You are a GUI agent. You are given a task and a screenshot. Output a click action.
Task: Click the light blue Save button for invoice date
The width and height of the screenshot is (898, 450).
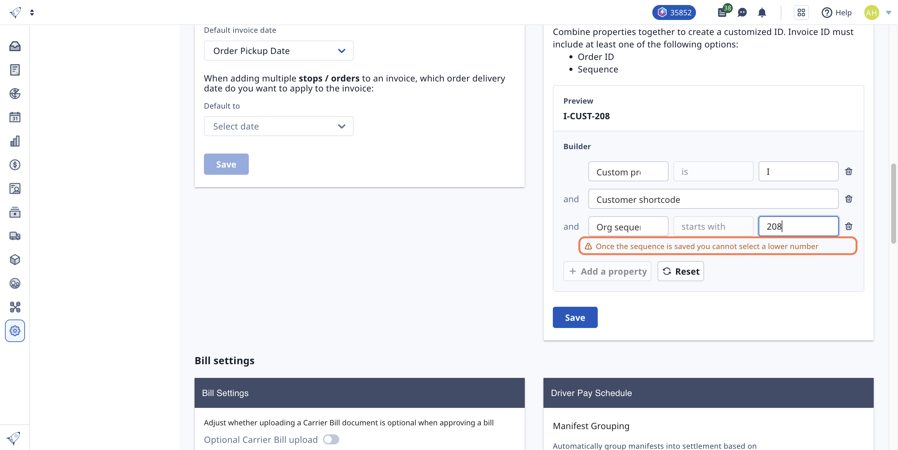click(226, 164)
